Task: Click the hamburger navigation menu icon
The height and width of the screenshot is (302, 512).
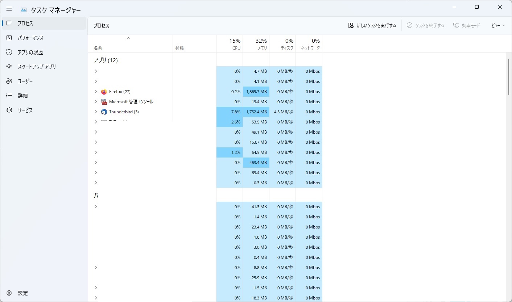Action: point(9,9)
